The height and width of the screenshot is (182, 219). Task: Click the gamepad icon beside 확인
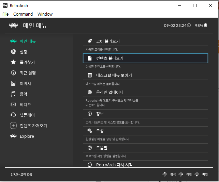(197, 174)
